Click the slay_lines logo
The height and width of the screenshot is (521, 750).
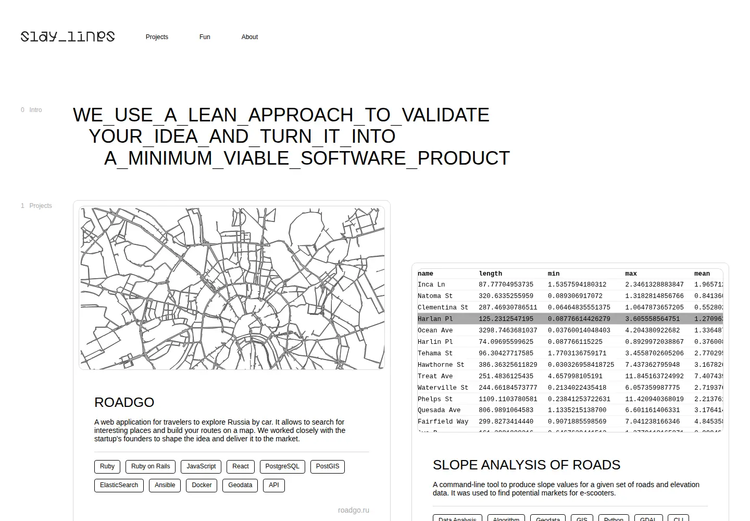[68, 36]
